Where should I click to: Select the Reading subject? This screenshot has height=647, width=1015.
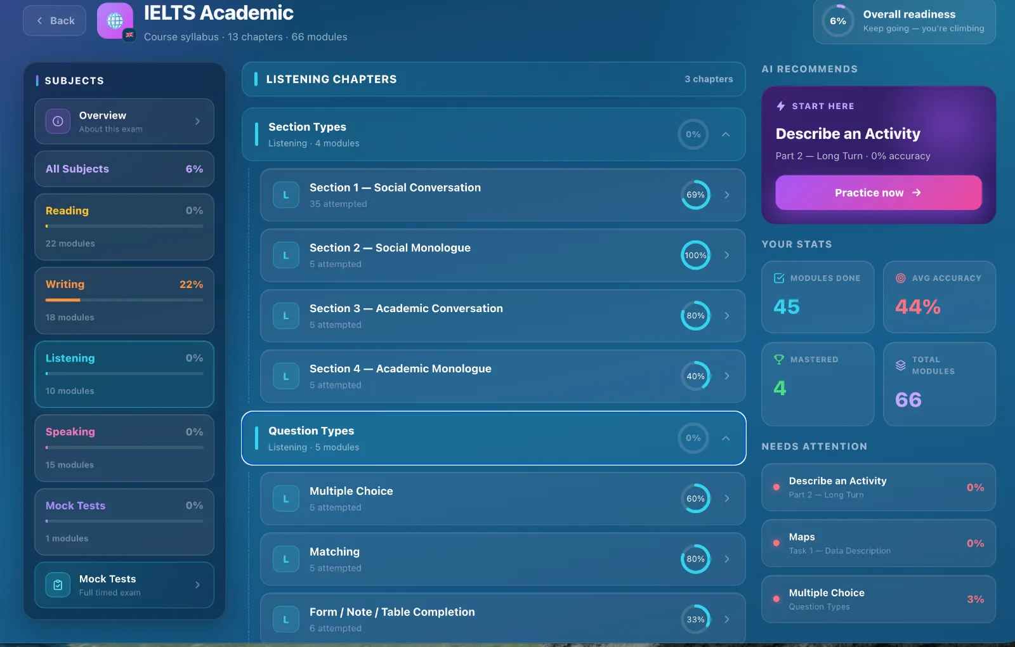124,227
